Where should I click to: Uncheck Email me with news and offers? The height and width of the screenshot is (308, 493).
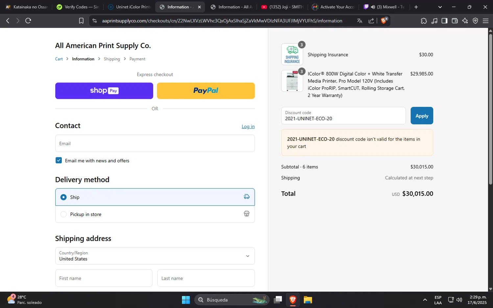(x=59, y=160)
